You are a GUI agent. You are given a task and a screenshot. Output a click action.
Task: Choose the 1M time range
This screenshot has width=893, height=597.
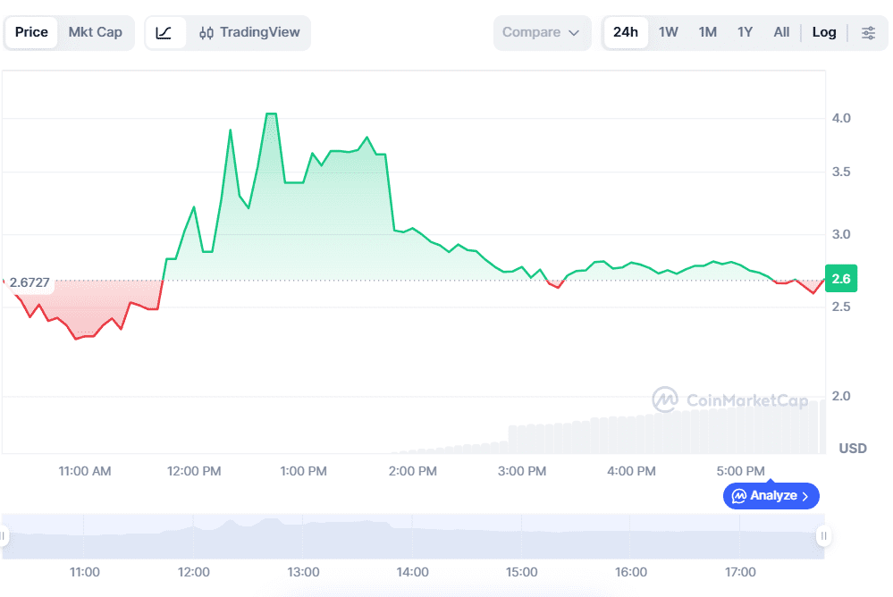[x=707, y=33]
